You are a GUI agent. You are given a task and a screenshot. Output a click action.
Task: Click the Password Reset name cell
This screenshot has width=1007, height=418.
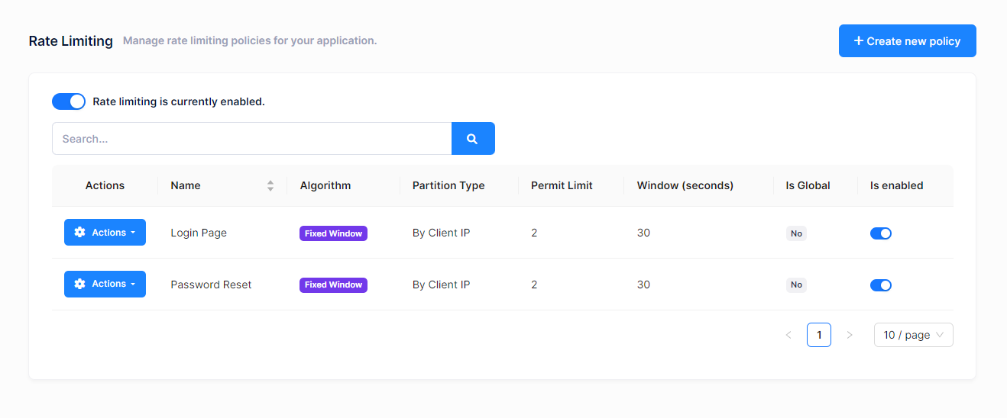[x=211, y=285]
